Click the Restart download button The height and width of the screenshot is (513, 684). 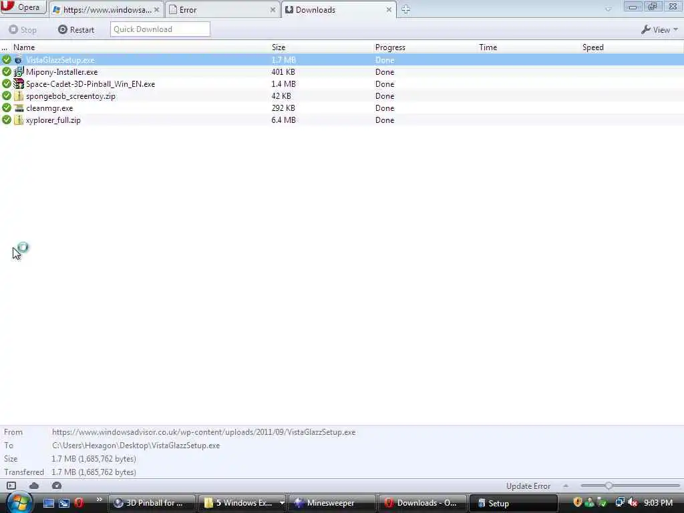click(76, 29)
